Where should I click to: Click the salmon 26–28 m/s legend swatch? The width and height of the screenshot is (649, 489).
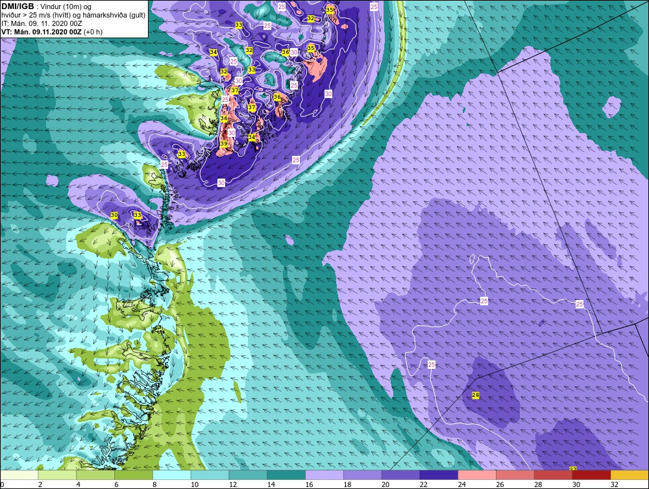(515, 475)
